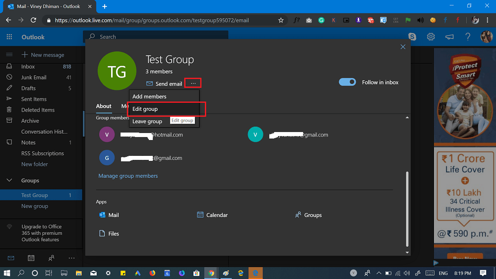This screenshot has width=496, height=279.
Task: Open the 8:19 PM clock
Action: coord(462,273)
